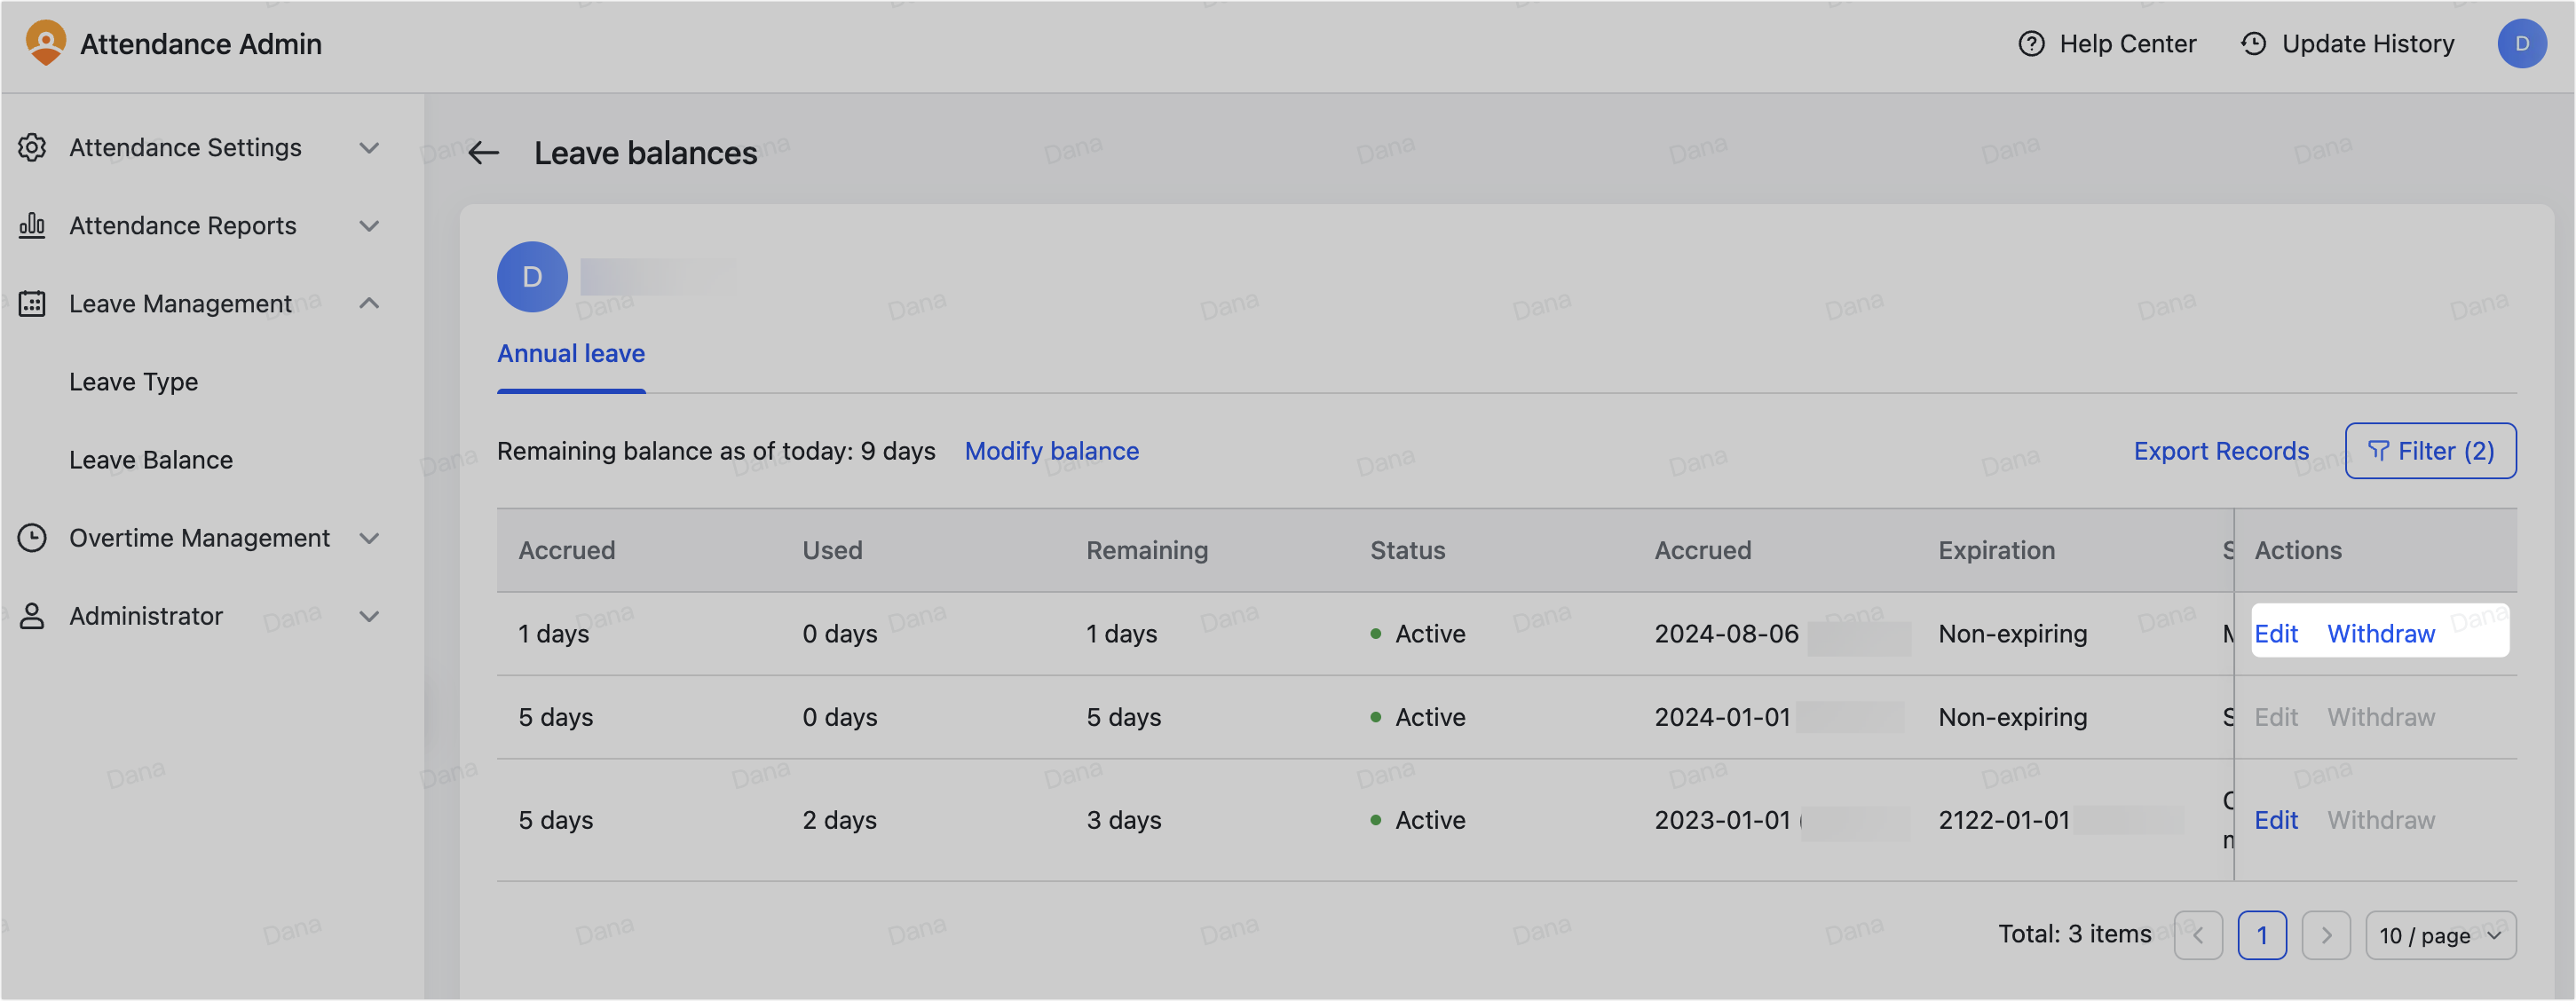Image resolution: width=2576 pixels, height=1001 pixels.
Task: Expand the Administrator menu chevron
Action: [369, 616]
